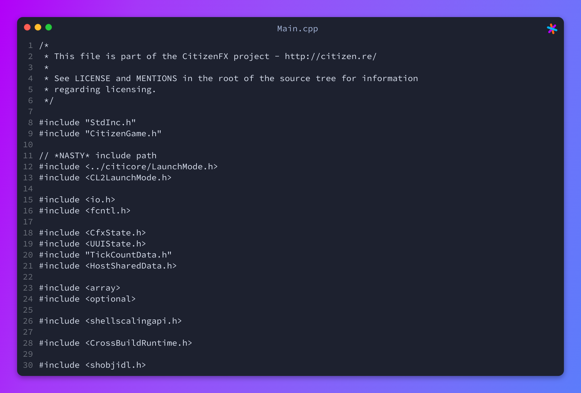Click the red close window dot
This screenshot has height=393, width=581.
click(27, 27)
